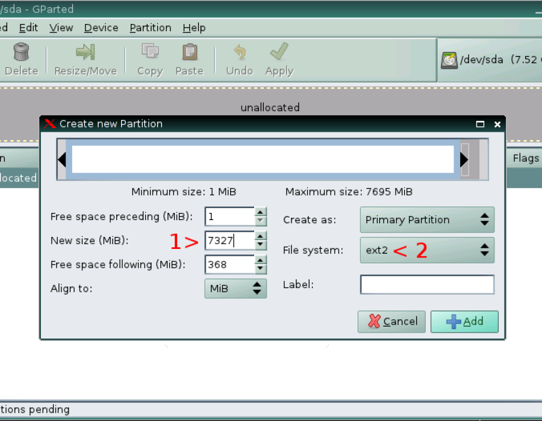Open the Edit menu
Viewport: 542px width, 421px height.
pyautogui.click(x=28, y=28)
